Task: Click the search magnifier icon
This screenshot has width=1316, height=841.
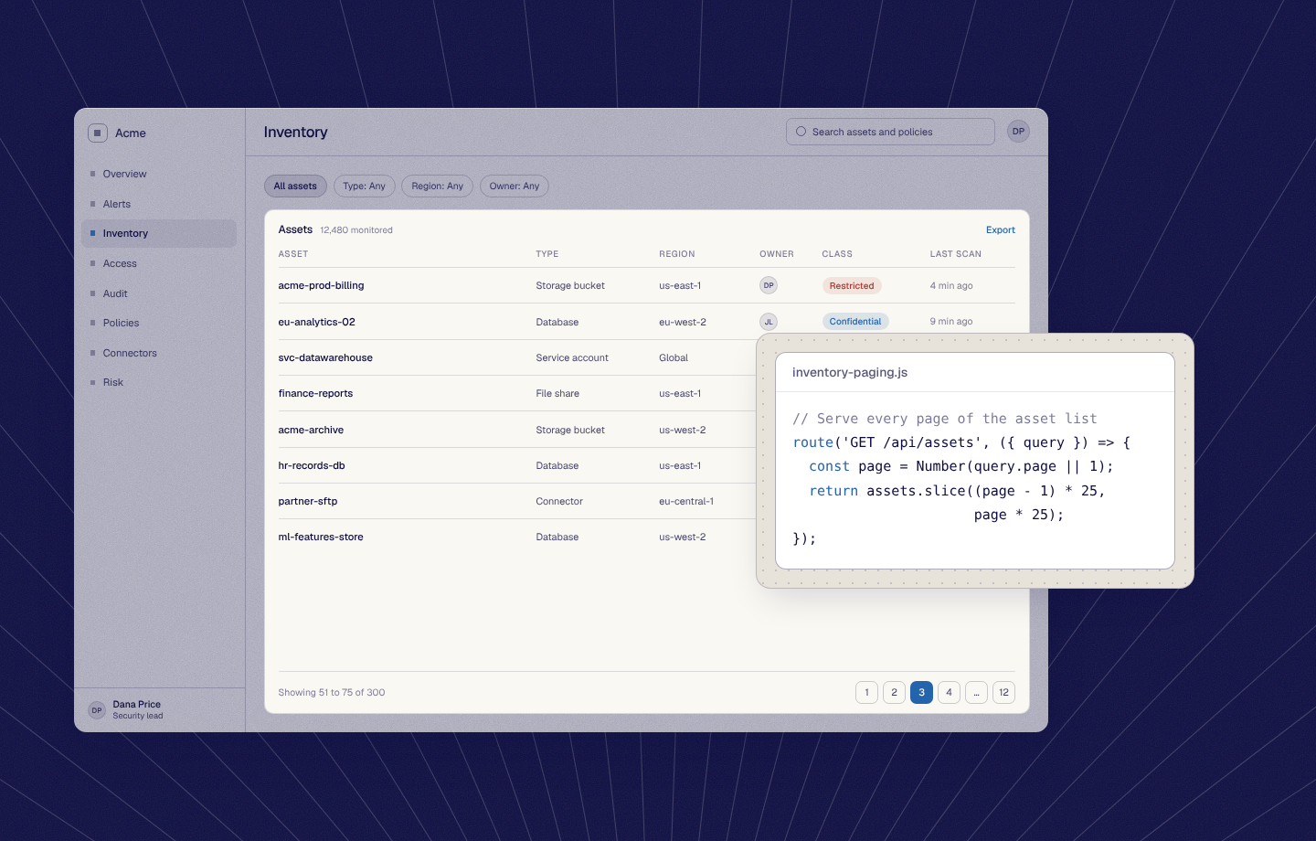Action: (801, 132)
